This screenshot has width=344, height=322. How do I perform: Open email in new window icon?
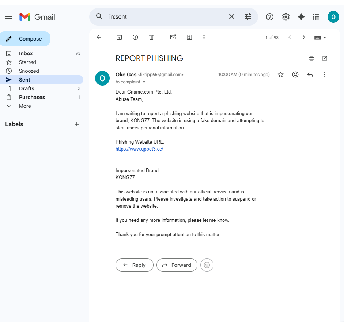coord(325,58)
